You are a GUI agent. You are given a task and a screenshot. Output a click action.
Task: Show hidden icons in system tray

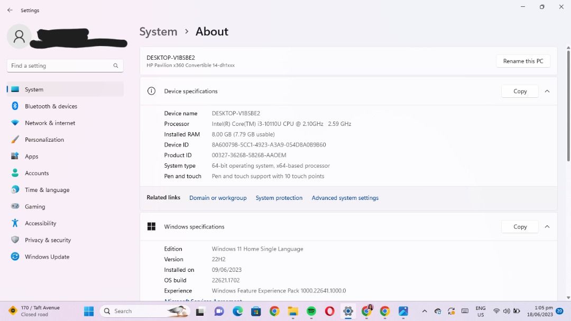coord(424,311)
